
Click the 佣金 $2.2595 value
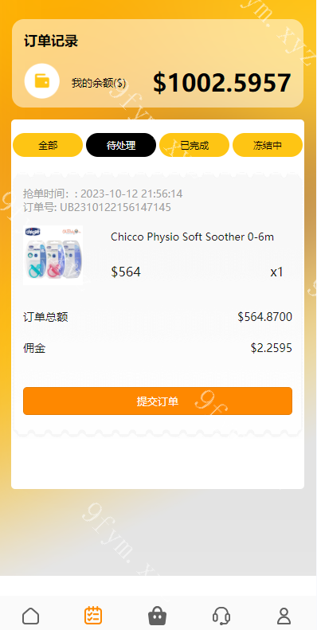[x=271, y=348]
